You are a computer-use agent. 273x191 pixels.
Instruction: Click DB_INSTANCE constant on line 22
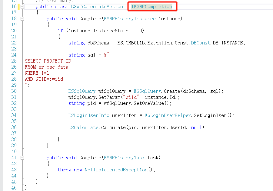point(228,43)
